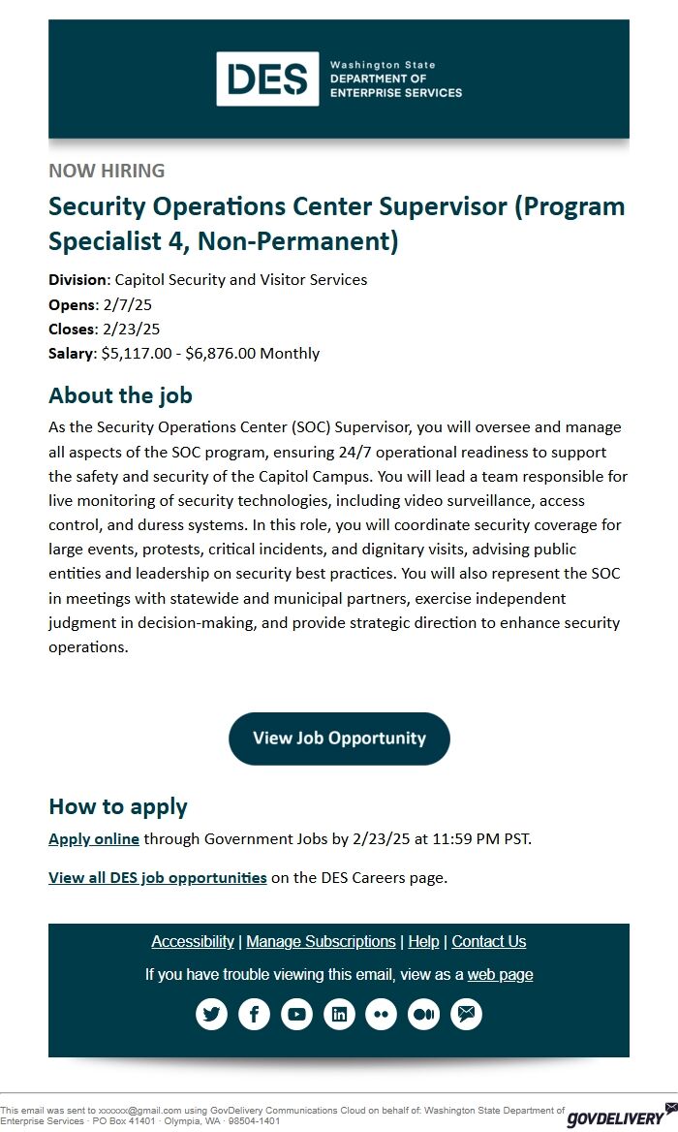Image resolution: width=678 pixels, height=1132 pixels.
Task: Click the About the job heading
Action: 120,395
